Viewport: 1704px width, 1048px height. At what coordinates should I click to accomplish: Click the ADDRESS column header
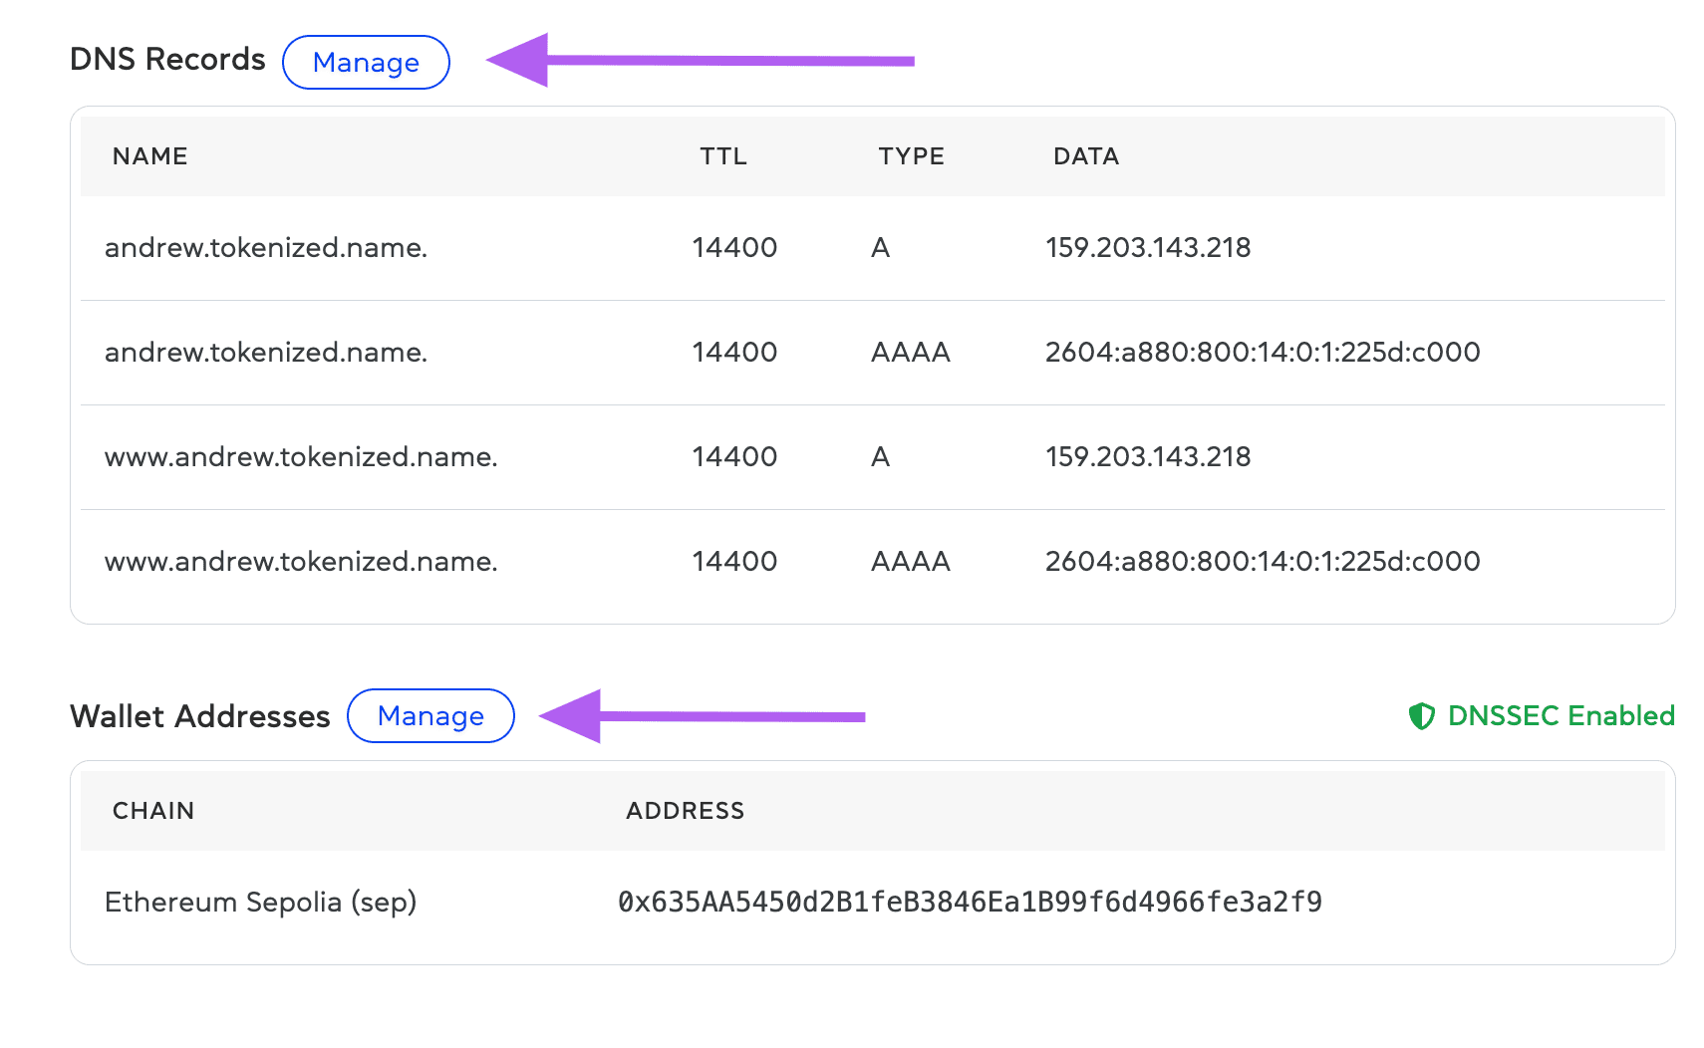[x=685, y=811]
